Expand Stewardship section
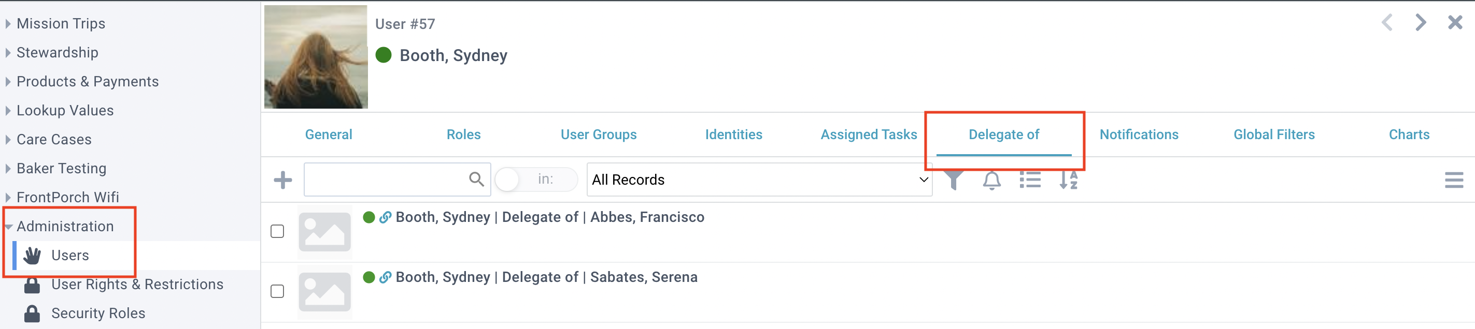 [7, 53]
